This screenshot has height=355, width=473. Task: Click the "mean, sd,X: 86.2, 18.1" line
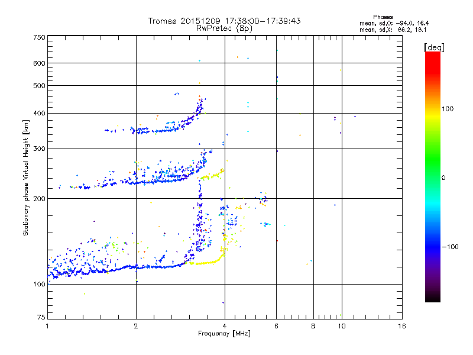(x=393, y=30)
